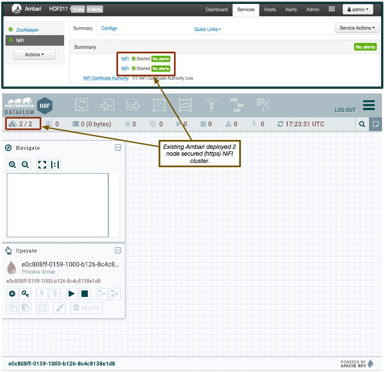Select the zoom in icon in Navigate panel
The height and width of the screenshot is (372, 385).
[12, 165]
